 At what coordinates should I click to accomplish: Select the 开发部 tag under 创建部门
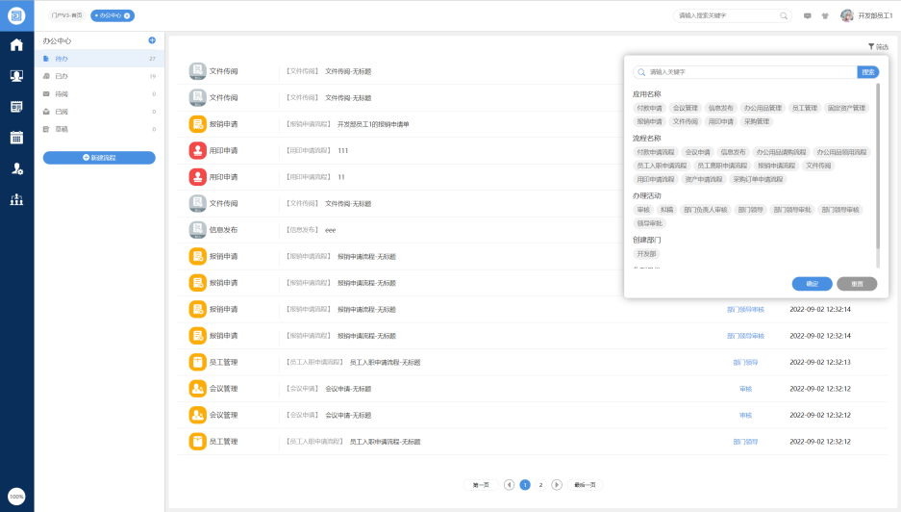pos(648,254)
